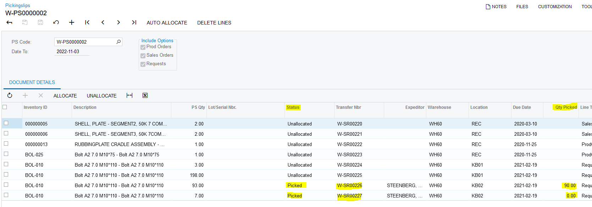Go to first record icon
This screenshot has width=592, height=207.
pyautogui.click(x=87, y=23)
